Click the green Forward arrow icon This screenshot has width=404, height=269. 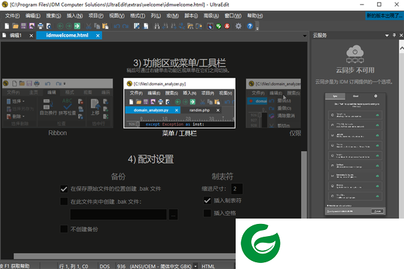(69, 26)
